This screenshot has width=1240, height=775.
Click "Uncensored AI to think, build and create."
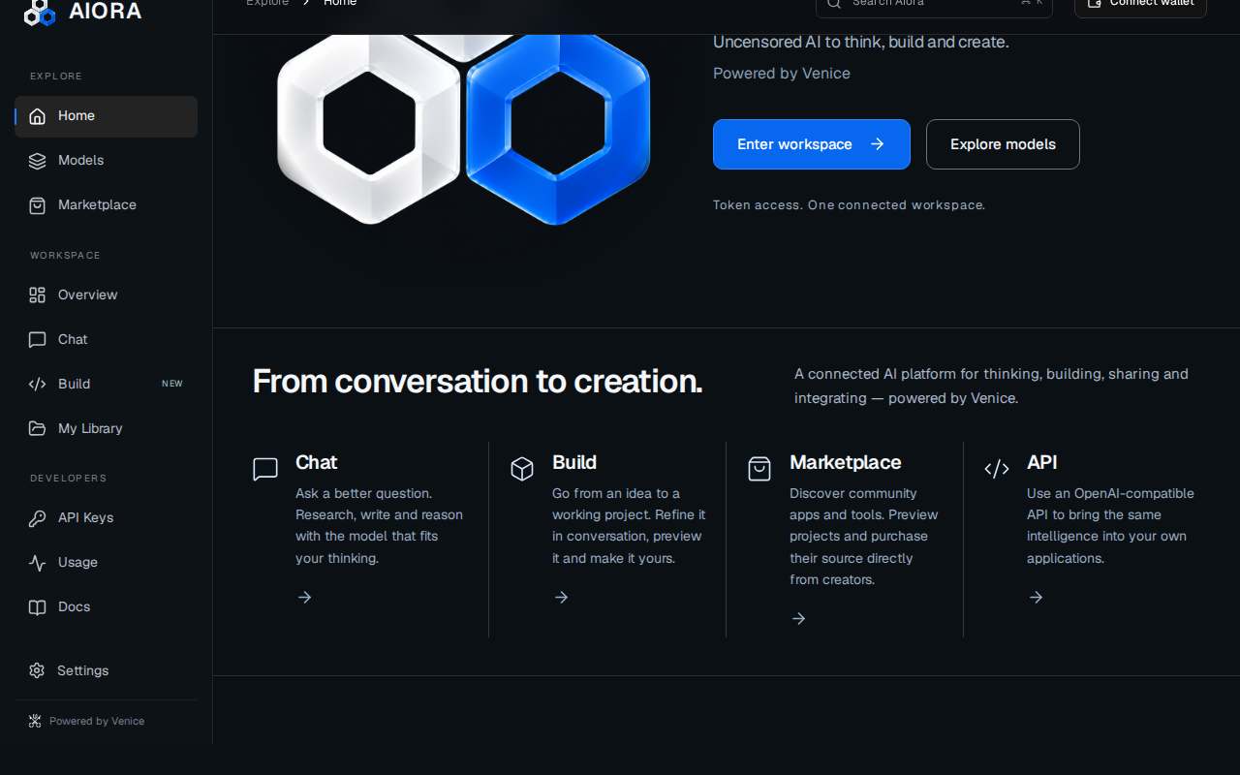pyautogui.click(x=860, y=43)
